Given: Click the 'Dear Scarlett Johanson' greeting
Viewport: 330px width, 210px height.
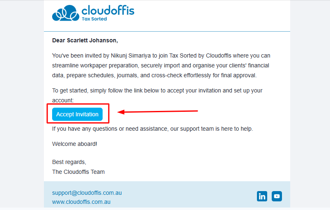Looking at the screenshot, I should pyautogui.click(x=85, y=40).
